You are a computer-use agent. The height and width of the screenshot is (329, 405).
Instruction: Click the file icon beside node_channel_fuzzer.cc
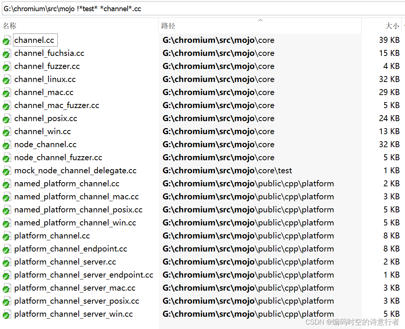pyautogui.click(x=7, y=158)
